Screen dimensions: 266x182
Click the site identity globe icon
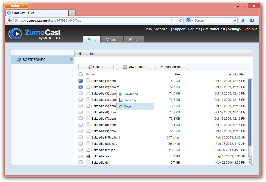[17, 21]
